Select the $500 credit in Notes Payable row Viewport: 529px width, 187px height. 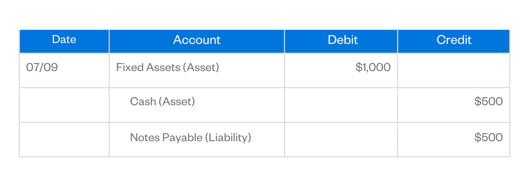point(488,137)
